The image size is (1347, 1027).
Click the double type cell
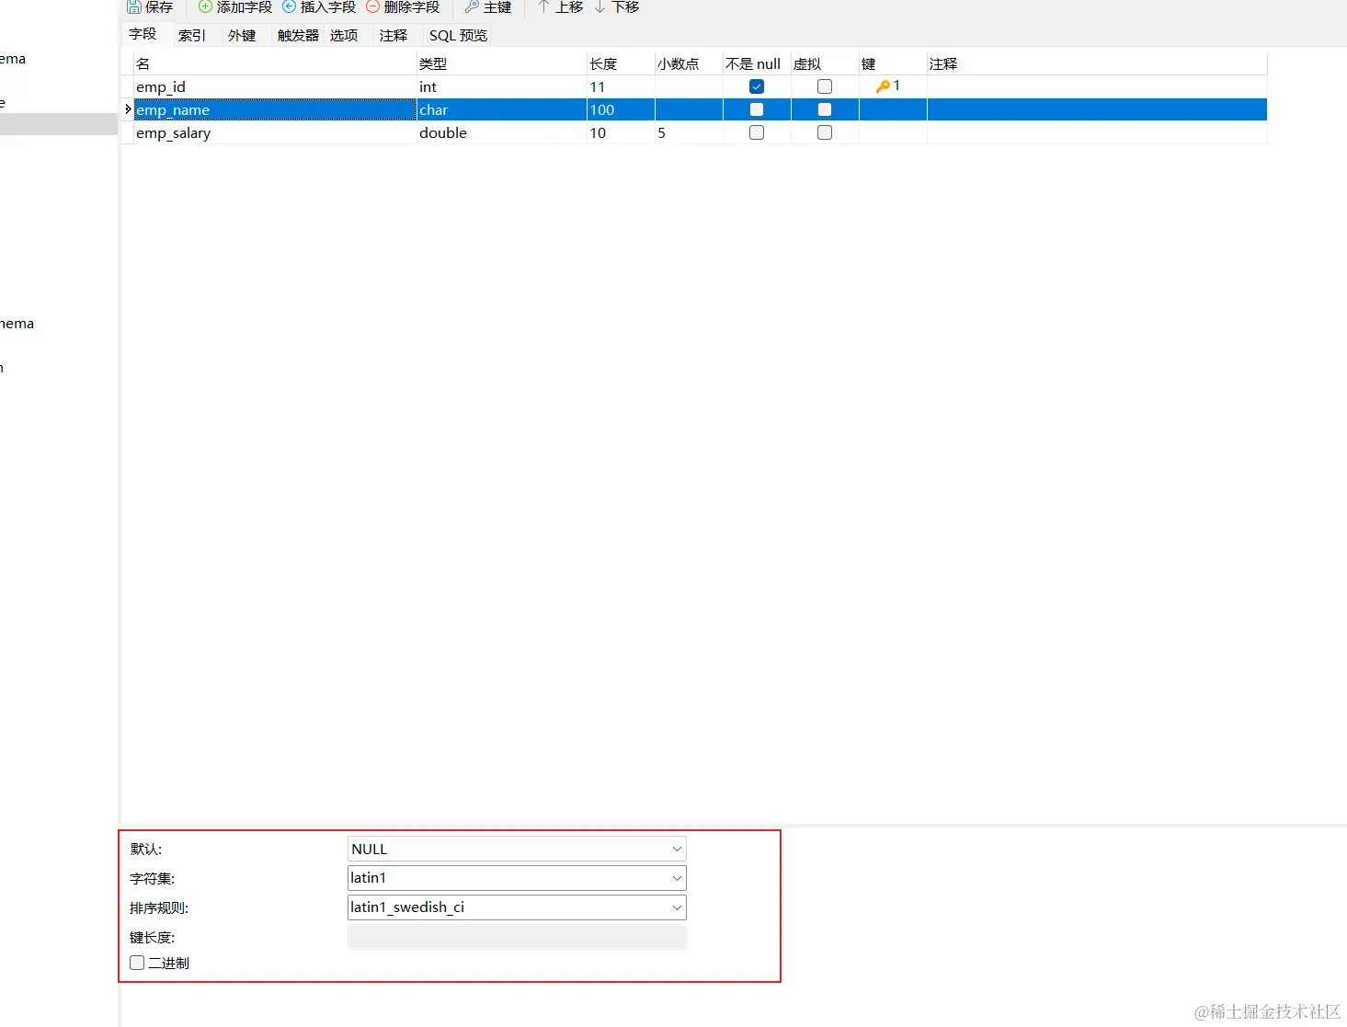(502, 132)
